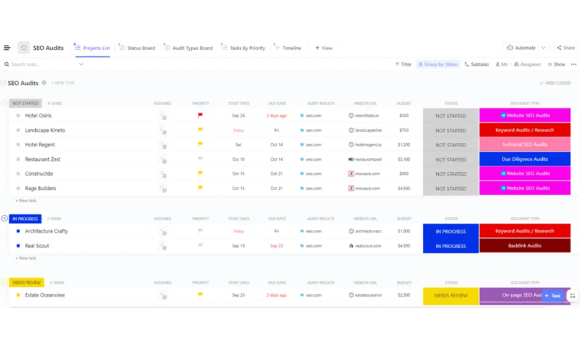Click the Share button
Image resolution: width=580 pixels, height=356 pixels.
565,48
